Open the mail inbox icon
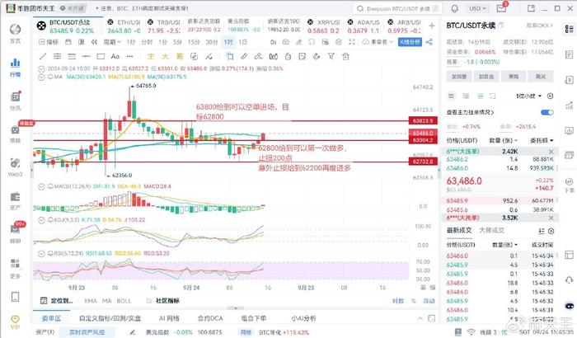577x338 pixels. point(501,8)
